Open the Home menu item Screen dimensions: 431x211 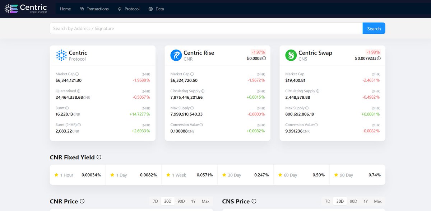65,9
